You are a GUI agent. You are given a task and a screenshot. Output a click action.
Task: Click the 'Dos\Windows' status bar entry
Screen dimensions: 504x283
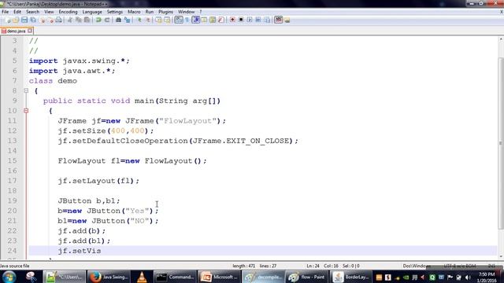coord(417,266)
